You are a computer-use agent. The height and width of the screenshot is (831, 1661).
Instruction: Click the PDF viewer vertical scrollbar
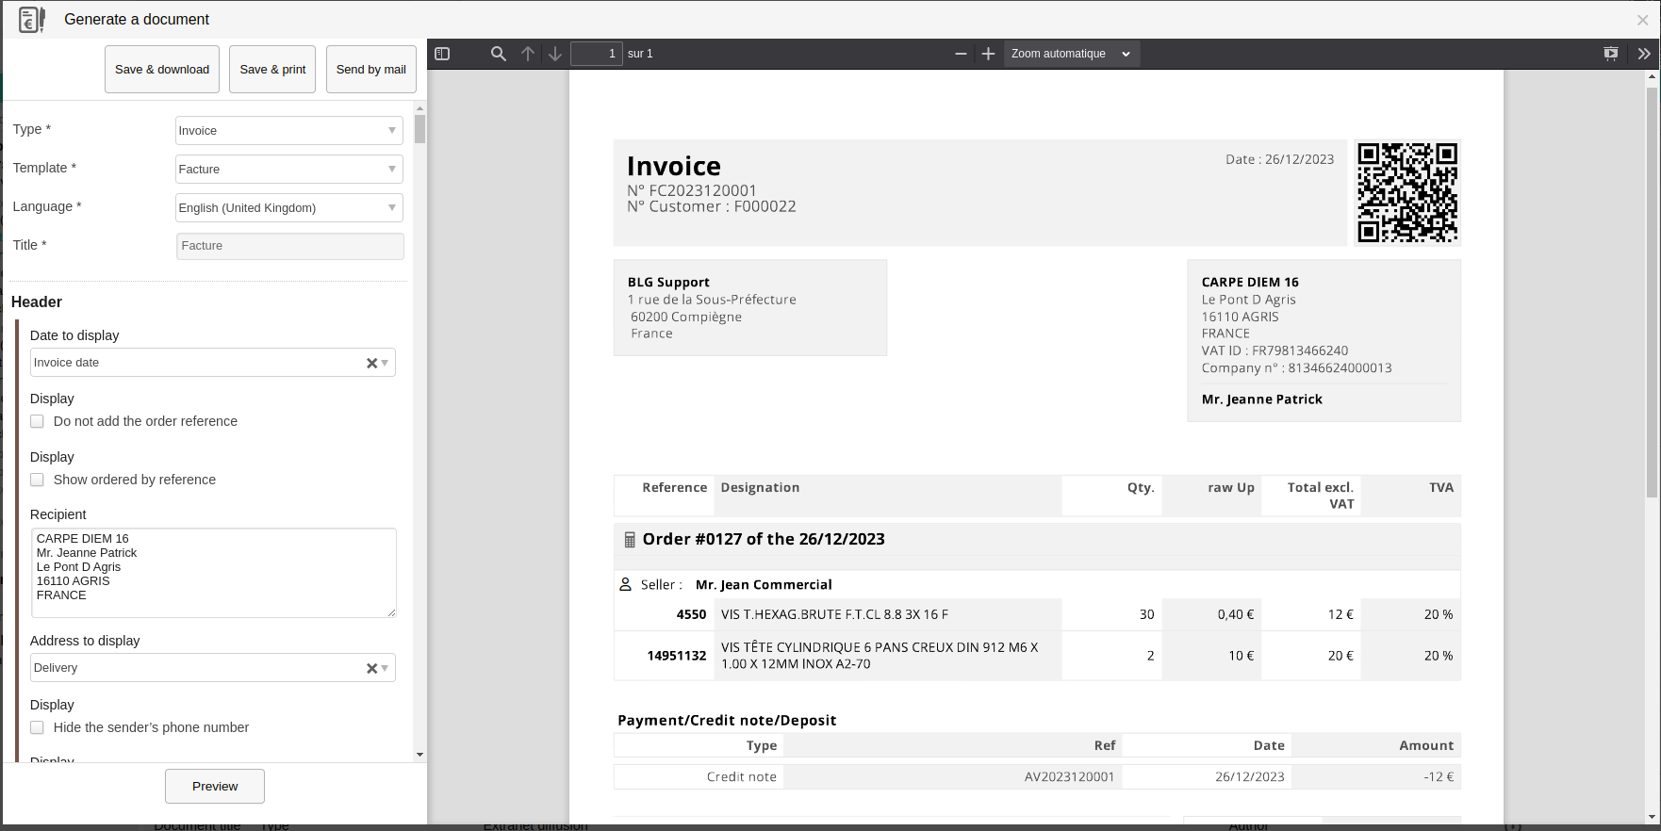(1653, 292)
